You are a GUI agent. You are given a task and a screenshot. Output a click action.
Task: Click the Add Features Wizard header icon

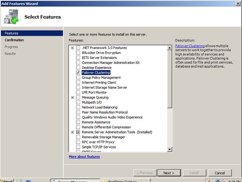[x=11, y=17]
